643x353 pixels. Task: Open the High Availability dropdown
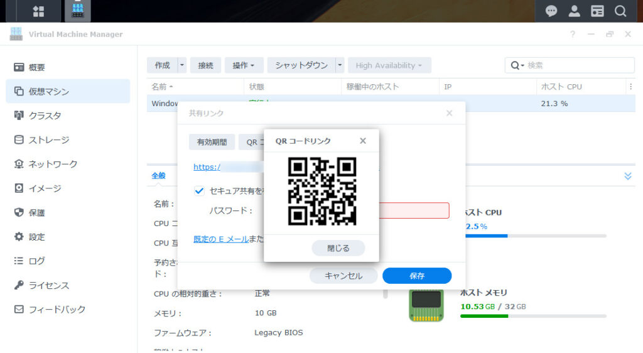tap(389, 65)
